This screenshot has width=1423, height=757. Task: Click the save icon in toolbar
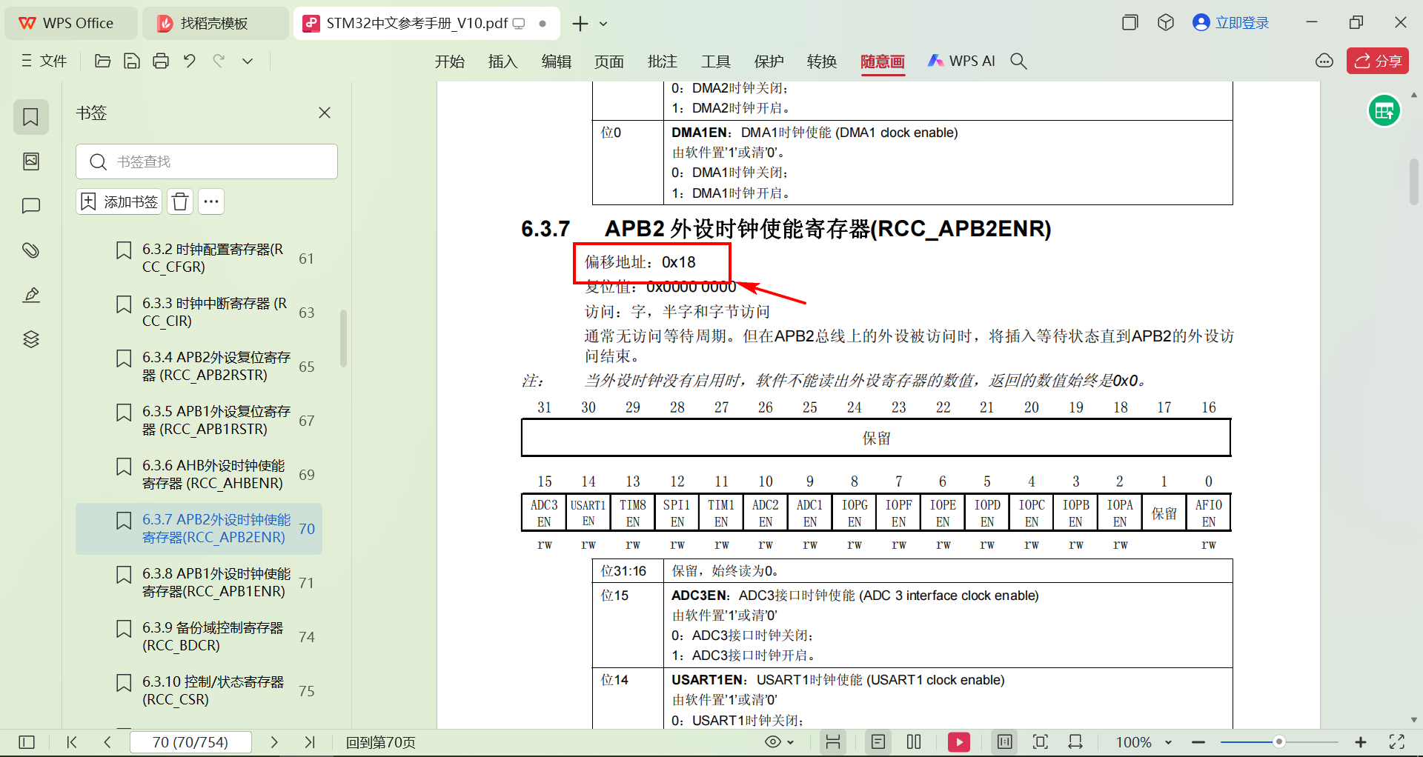coord(132,61)
